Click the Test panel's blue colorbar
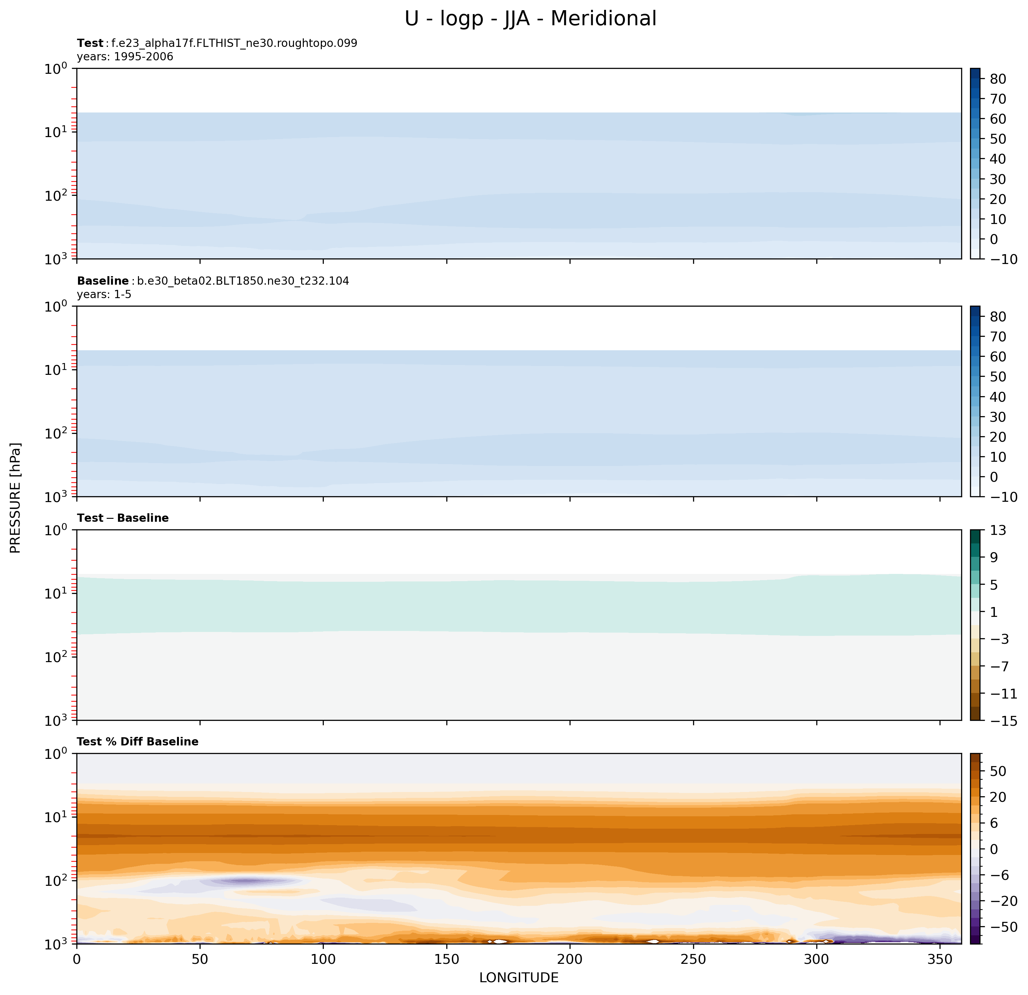This screenshot has width=1028, height=995. pos(975,163)
